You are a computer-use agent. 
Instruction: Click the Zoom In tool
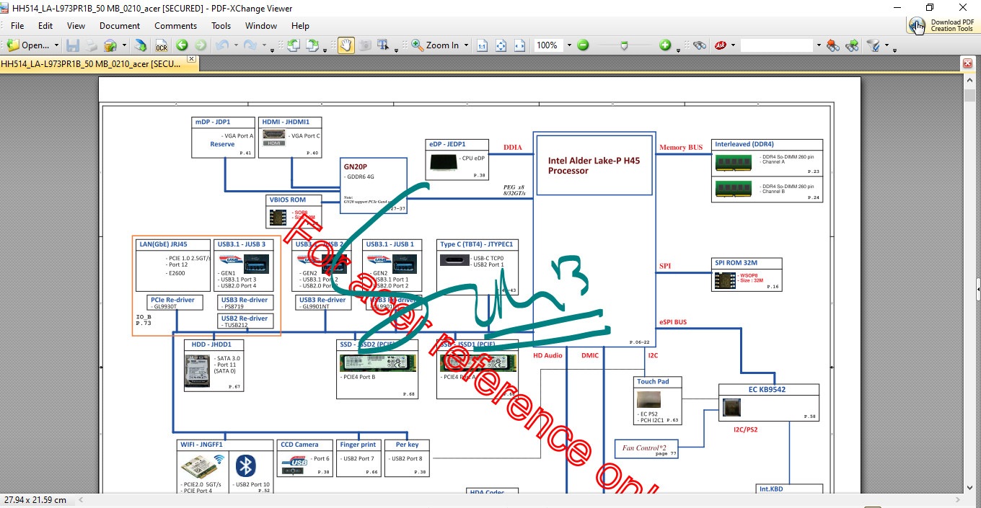(x=436, y=45)
